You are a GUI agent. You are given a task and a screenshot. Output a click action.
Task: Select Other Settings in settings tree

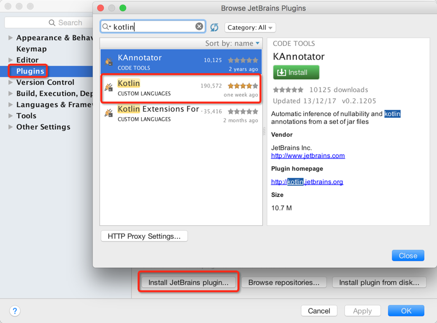click(43, 127)
